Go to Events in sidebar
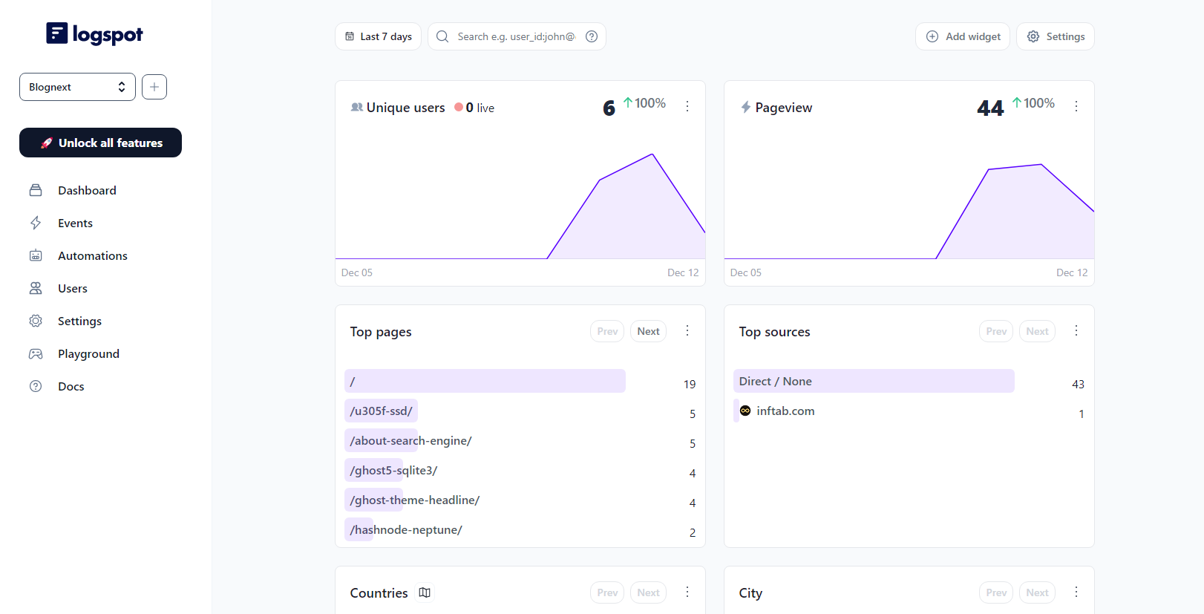Screen dimensions: 1204x614 (x=75, y=223)
